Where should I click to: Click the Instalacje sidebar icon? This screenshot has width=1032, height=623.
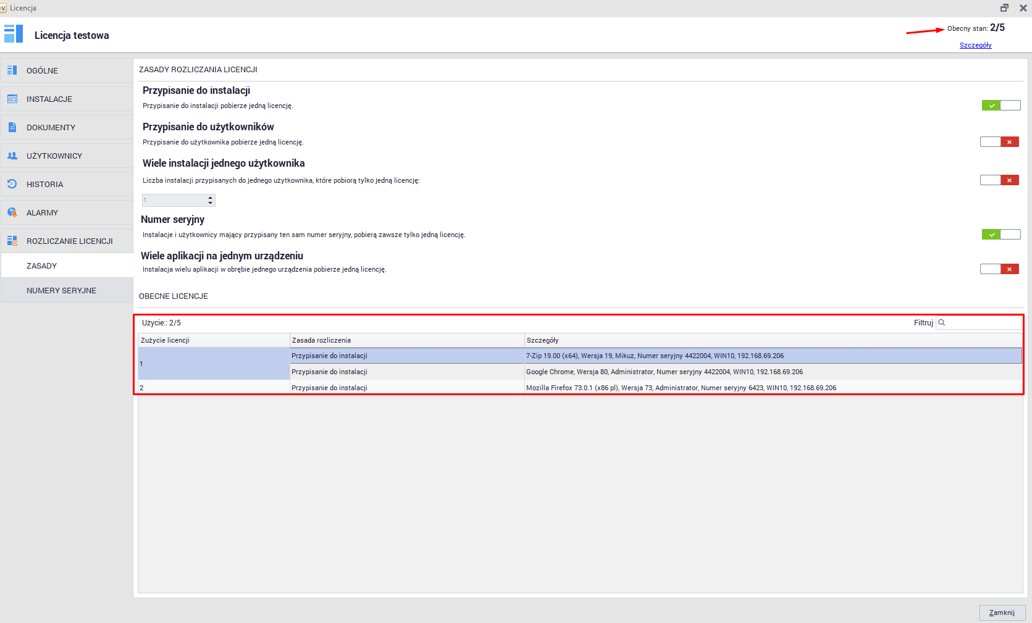click(x=12, y=99)
